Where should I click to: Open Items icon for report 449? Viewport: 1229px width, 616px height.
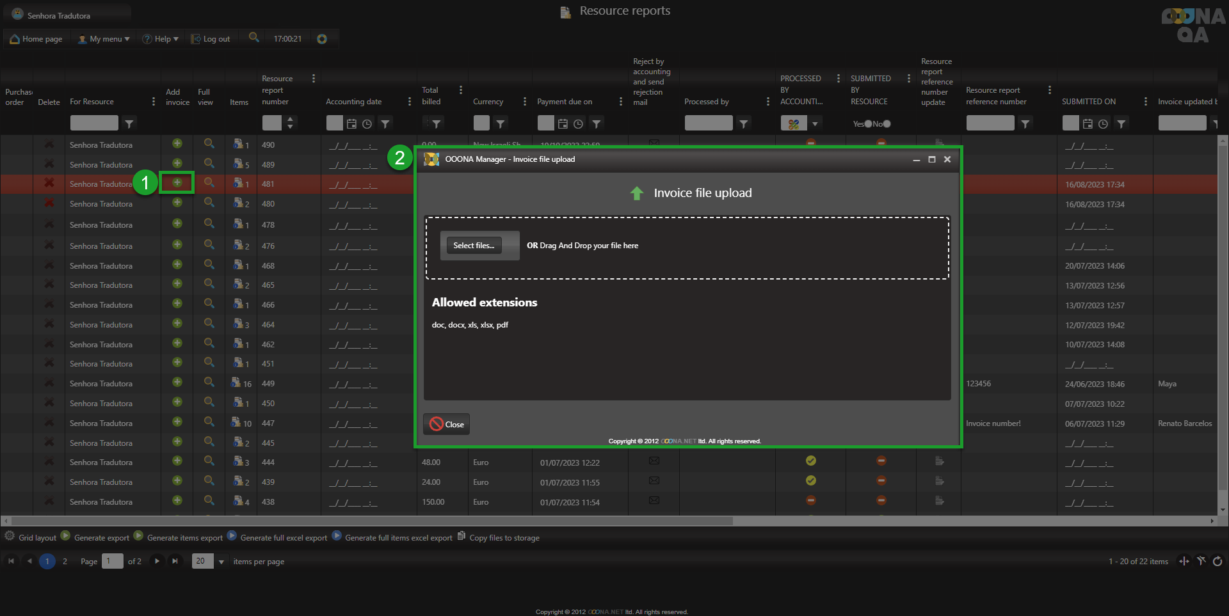(236, 383)
